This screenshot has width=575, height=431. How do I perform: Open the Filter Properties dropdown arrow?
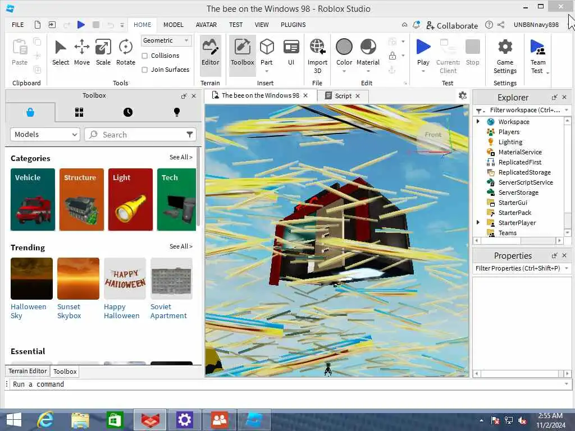(x=567, y=268)
